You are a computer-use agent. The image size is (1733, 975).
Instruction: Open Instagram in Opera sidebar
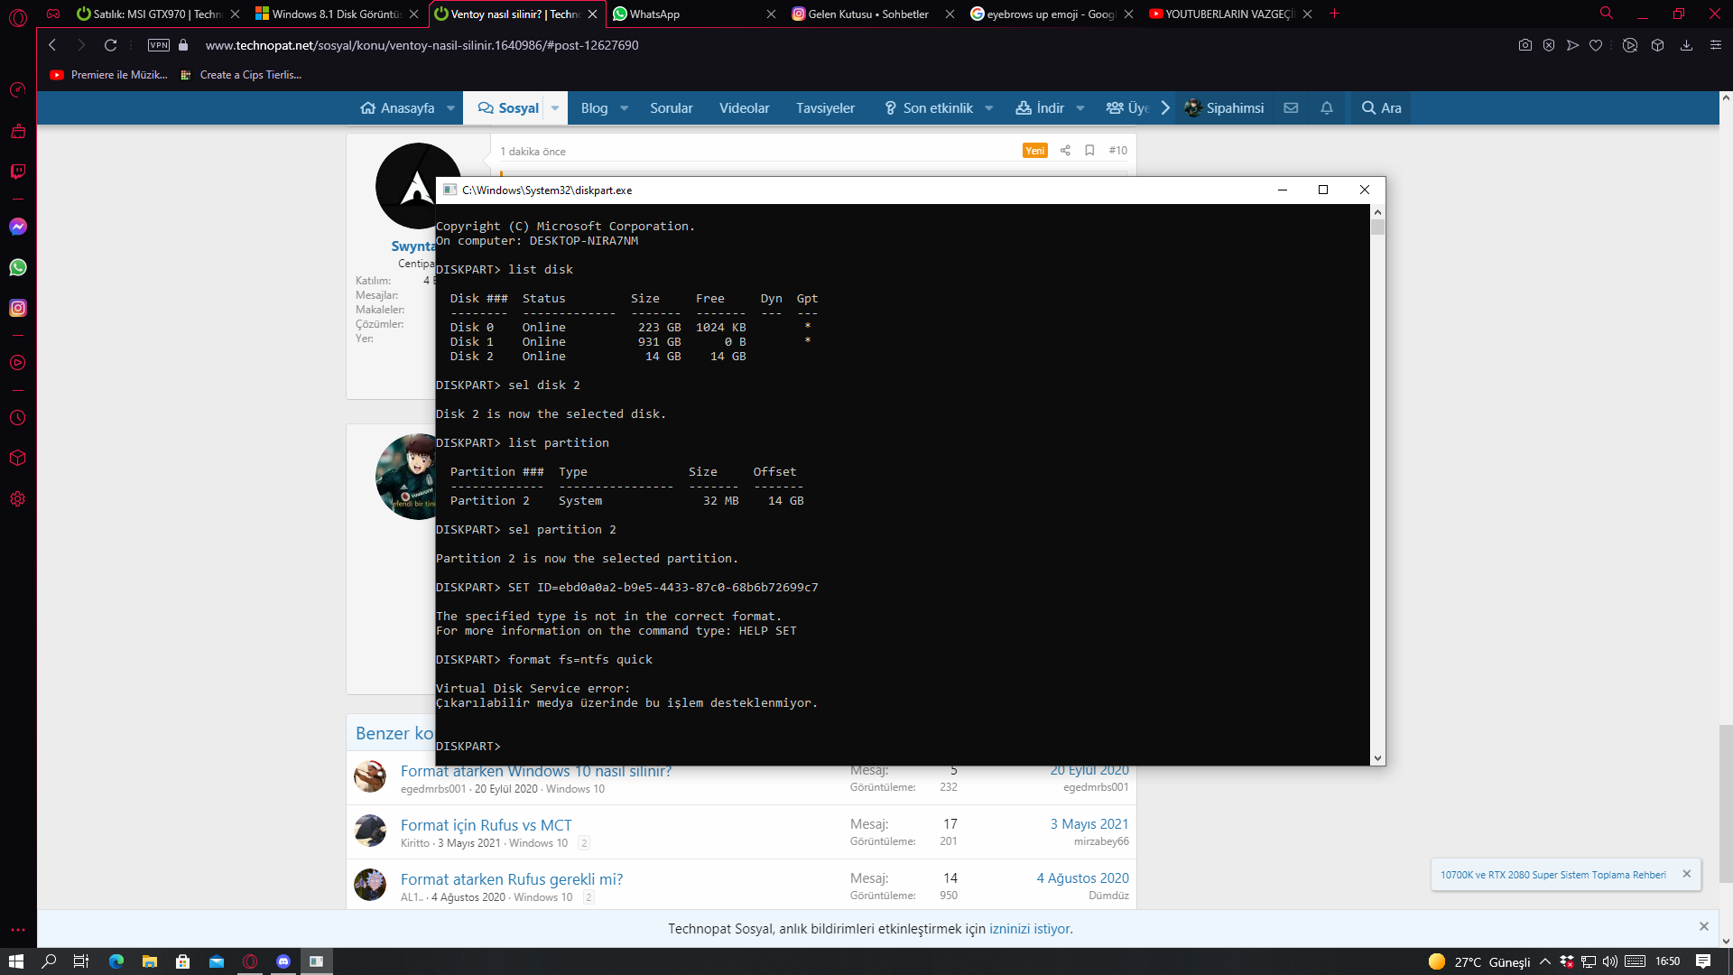click(x=18, y=308)
